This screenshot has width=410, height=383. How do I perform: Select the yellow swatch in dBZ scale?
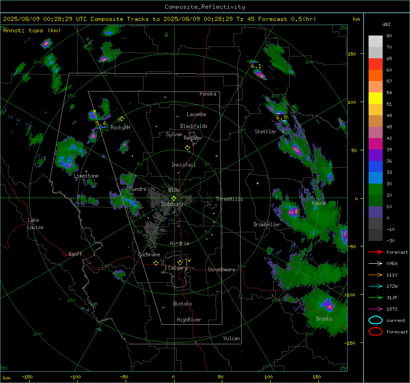375,98
